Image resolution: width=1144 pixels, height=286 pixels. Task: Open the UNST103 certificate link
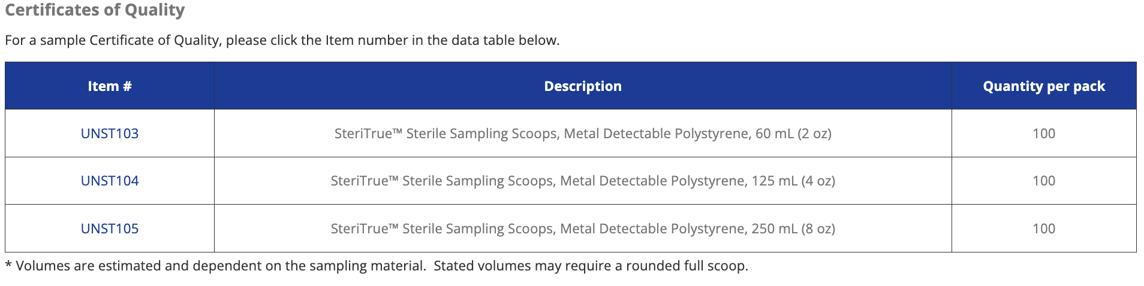pyautogui.click(x=110, y=133)
